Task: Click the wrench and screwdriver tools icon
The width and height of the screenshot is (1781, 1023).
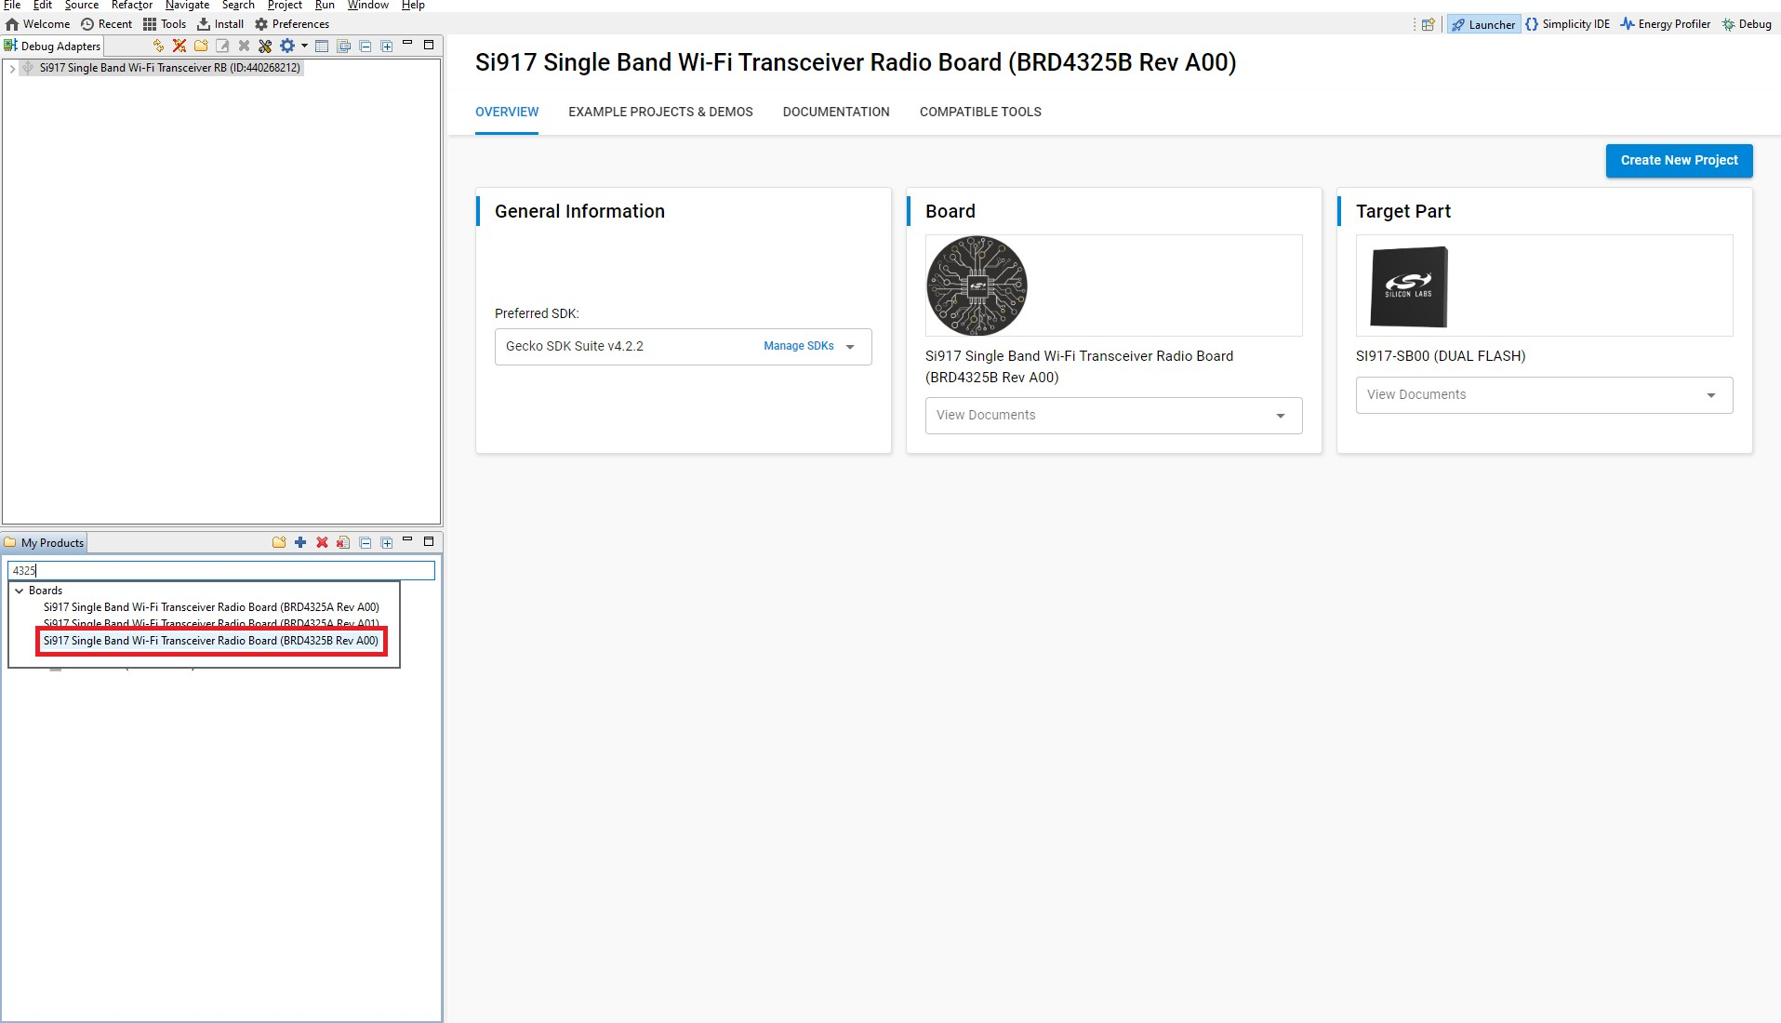Action: [265, 46]
